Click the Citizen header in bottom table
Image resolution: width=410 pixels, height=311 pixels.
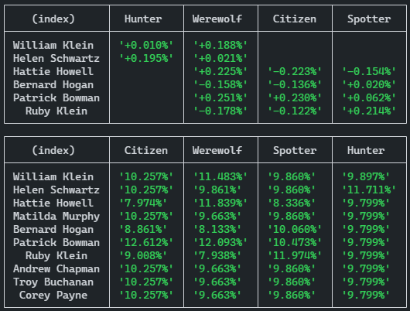[x=146, y=150]
